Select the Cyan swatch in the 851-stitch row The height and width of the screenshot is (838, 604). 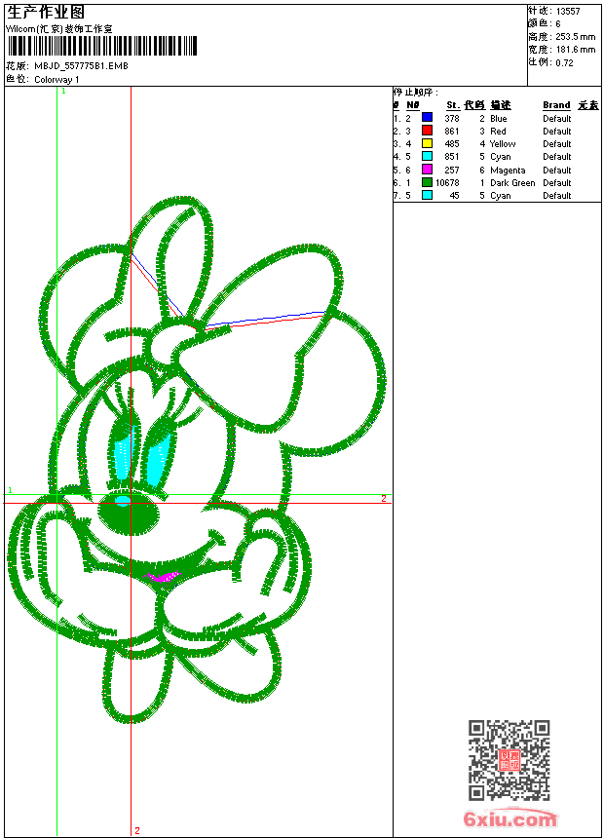(x=427, y=156)
